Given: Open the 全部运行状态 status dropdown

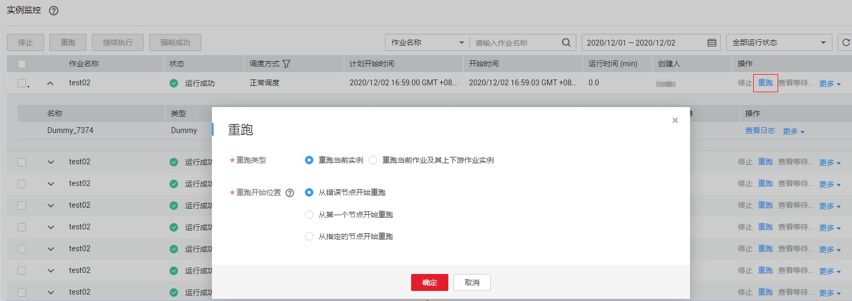Looking at the screenshot, I should click(779, 42).
